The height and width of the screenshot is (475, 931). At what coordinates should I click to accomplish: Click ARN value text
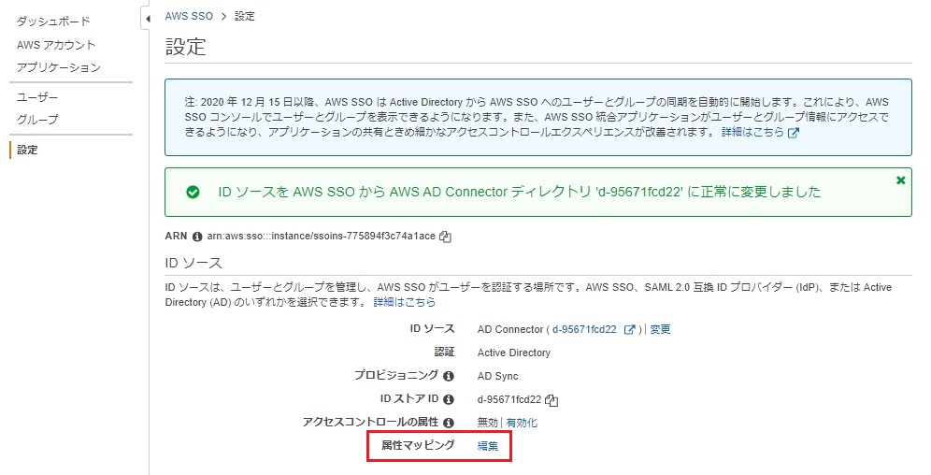322,237
